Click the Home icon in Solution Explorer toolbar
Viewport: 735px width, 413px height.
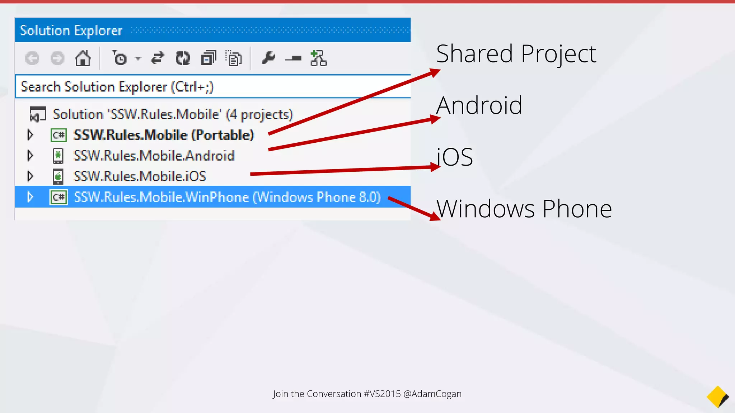point(83,58)
